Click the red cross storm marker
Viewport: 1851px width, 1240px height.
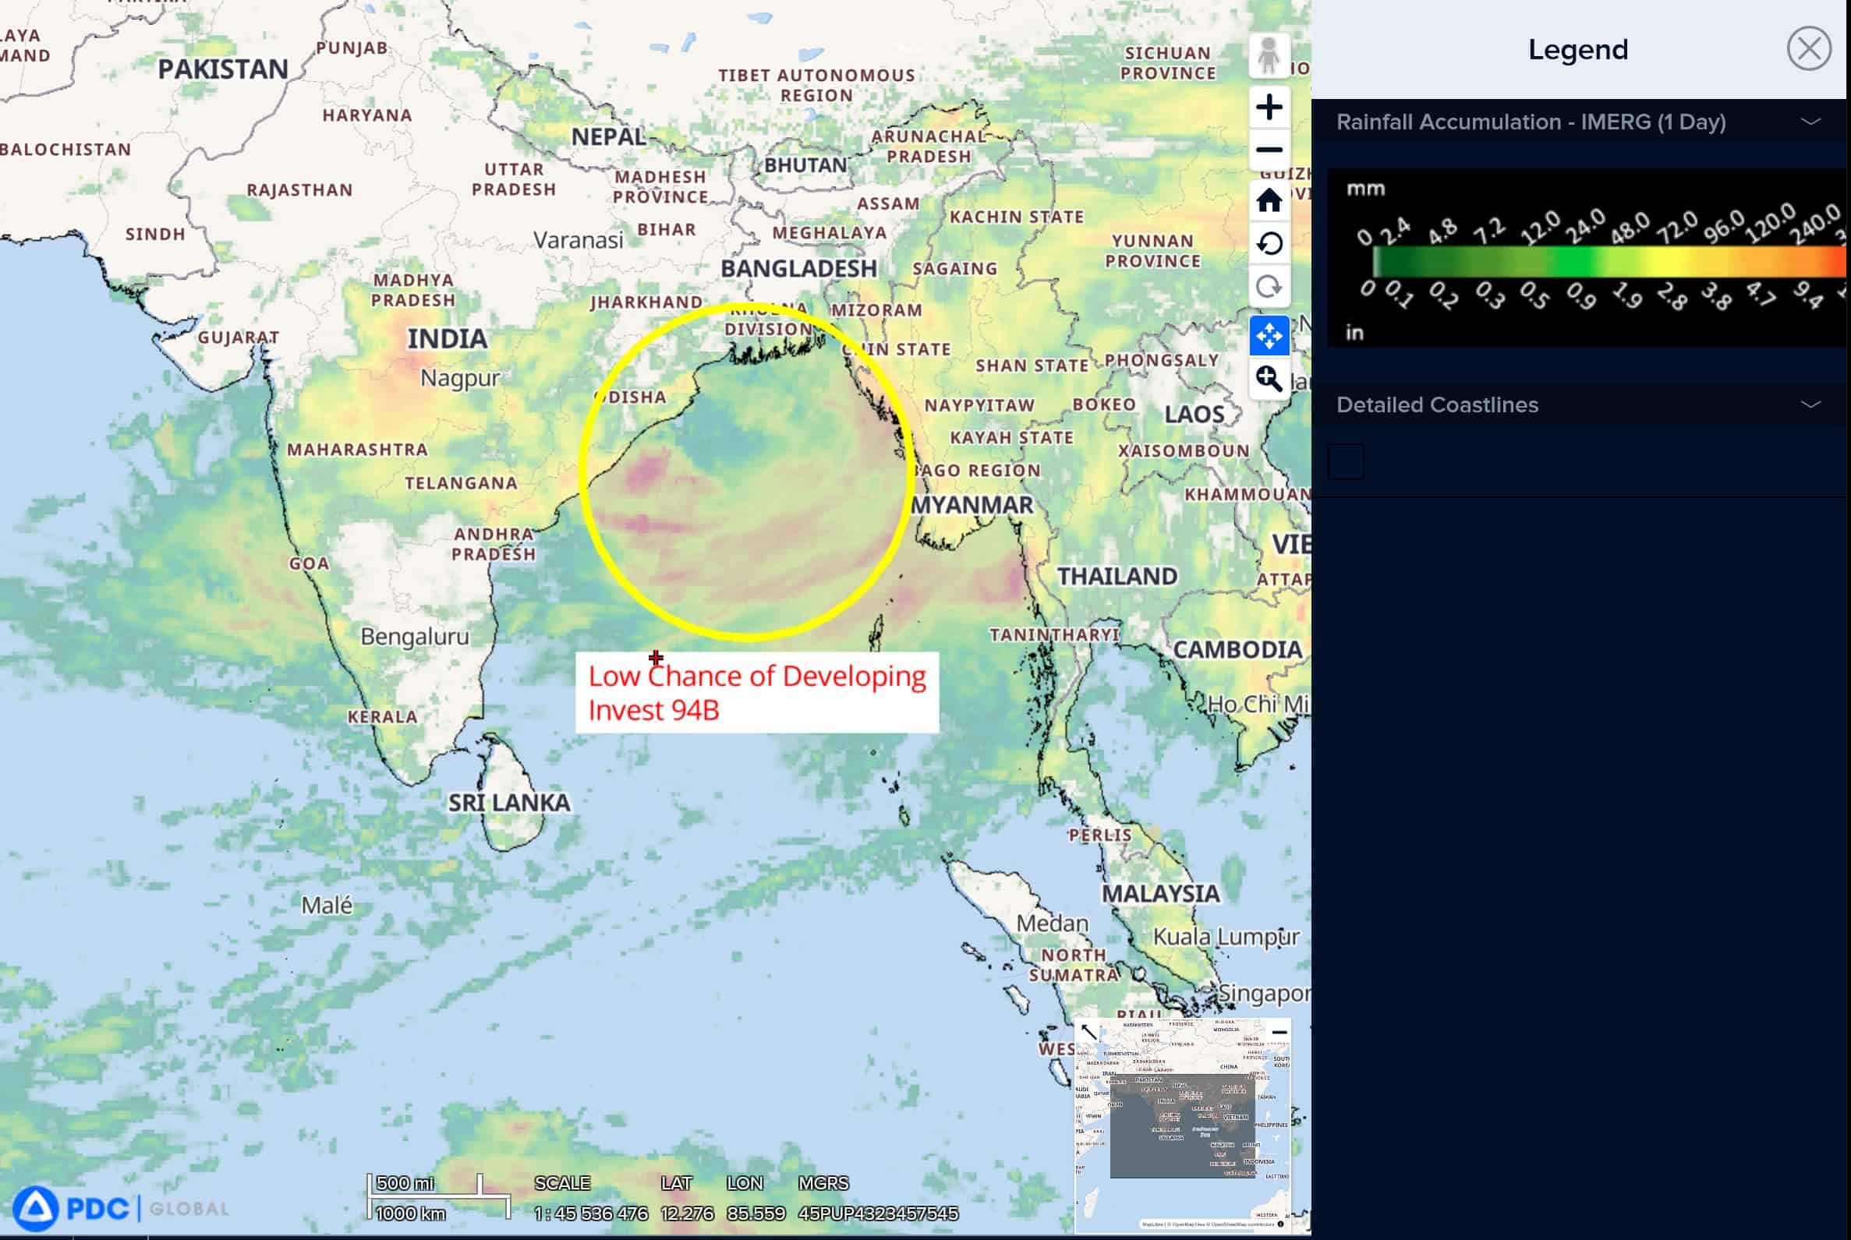point(656,657)
